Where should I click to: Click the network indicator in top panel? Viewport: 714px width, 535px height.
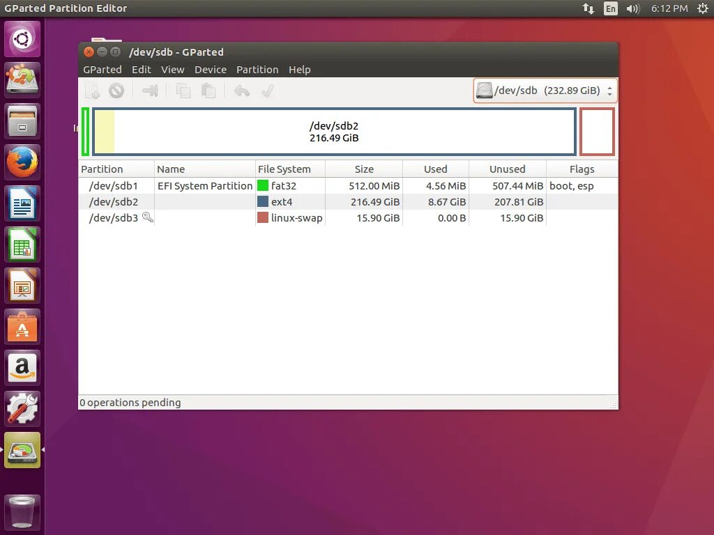588,8
